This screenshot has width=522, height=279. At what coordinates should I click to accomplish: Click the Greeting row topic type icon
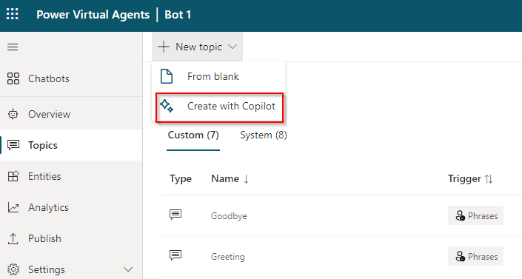click(175, 256)
